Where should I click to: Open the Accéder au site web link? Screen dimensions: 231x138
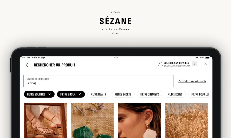click(192, 81)
